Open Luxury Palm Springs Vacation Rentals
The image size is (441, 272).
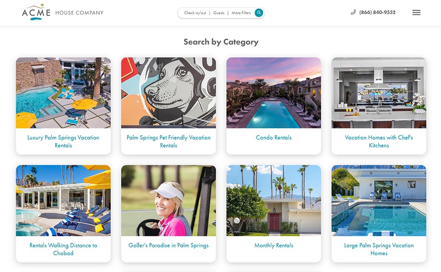coord(63,141)
